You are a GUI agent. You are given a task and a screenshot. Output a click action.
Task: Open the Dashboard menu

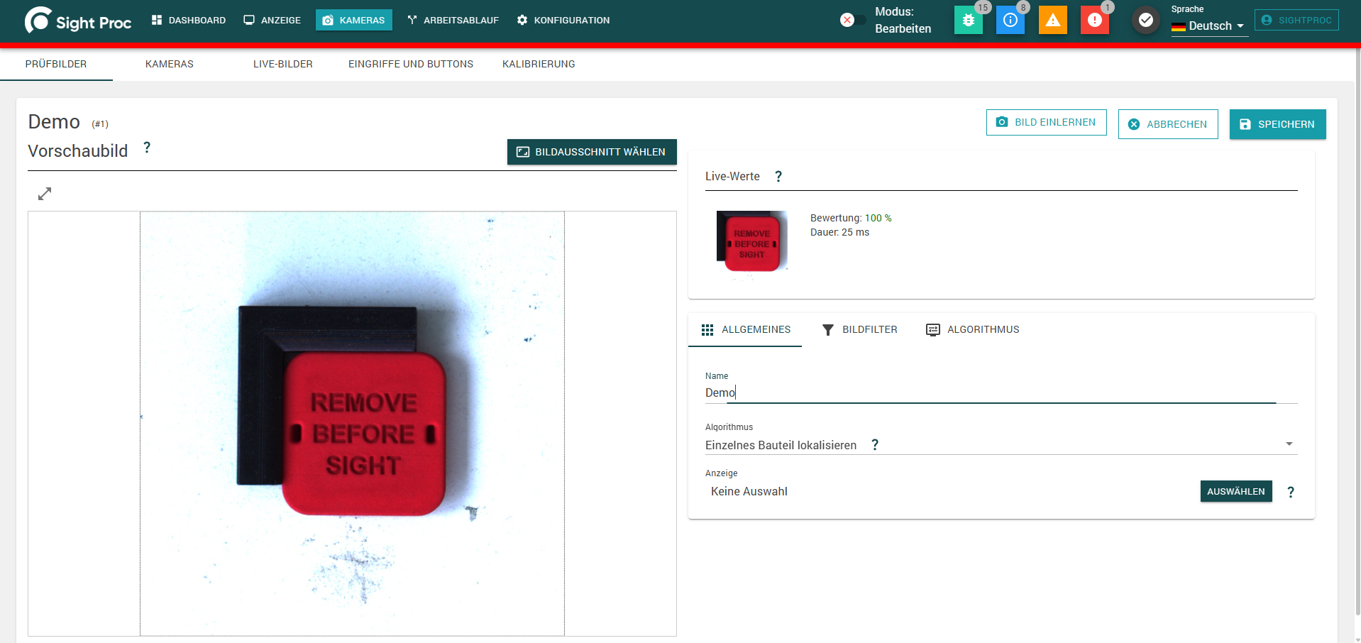coord(189,20)
